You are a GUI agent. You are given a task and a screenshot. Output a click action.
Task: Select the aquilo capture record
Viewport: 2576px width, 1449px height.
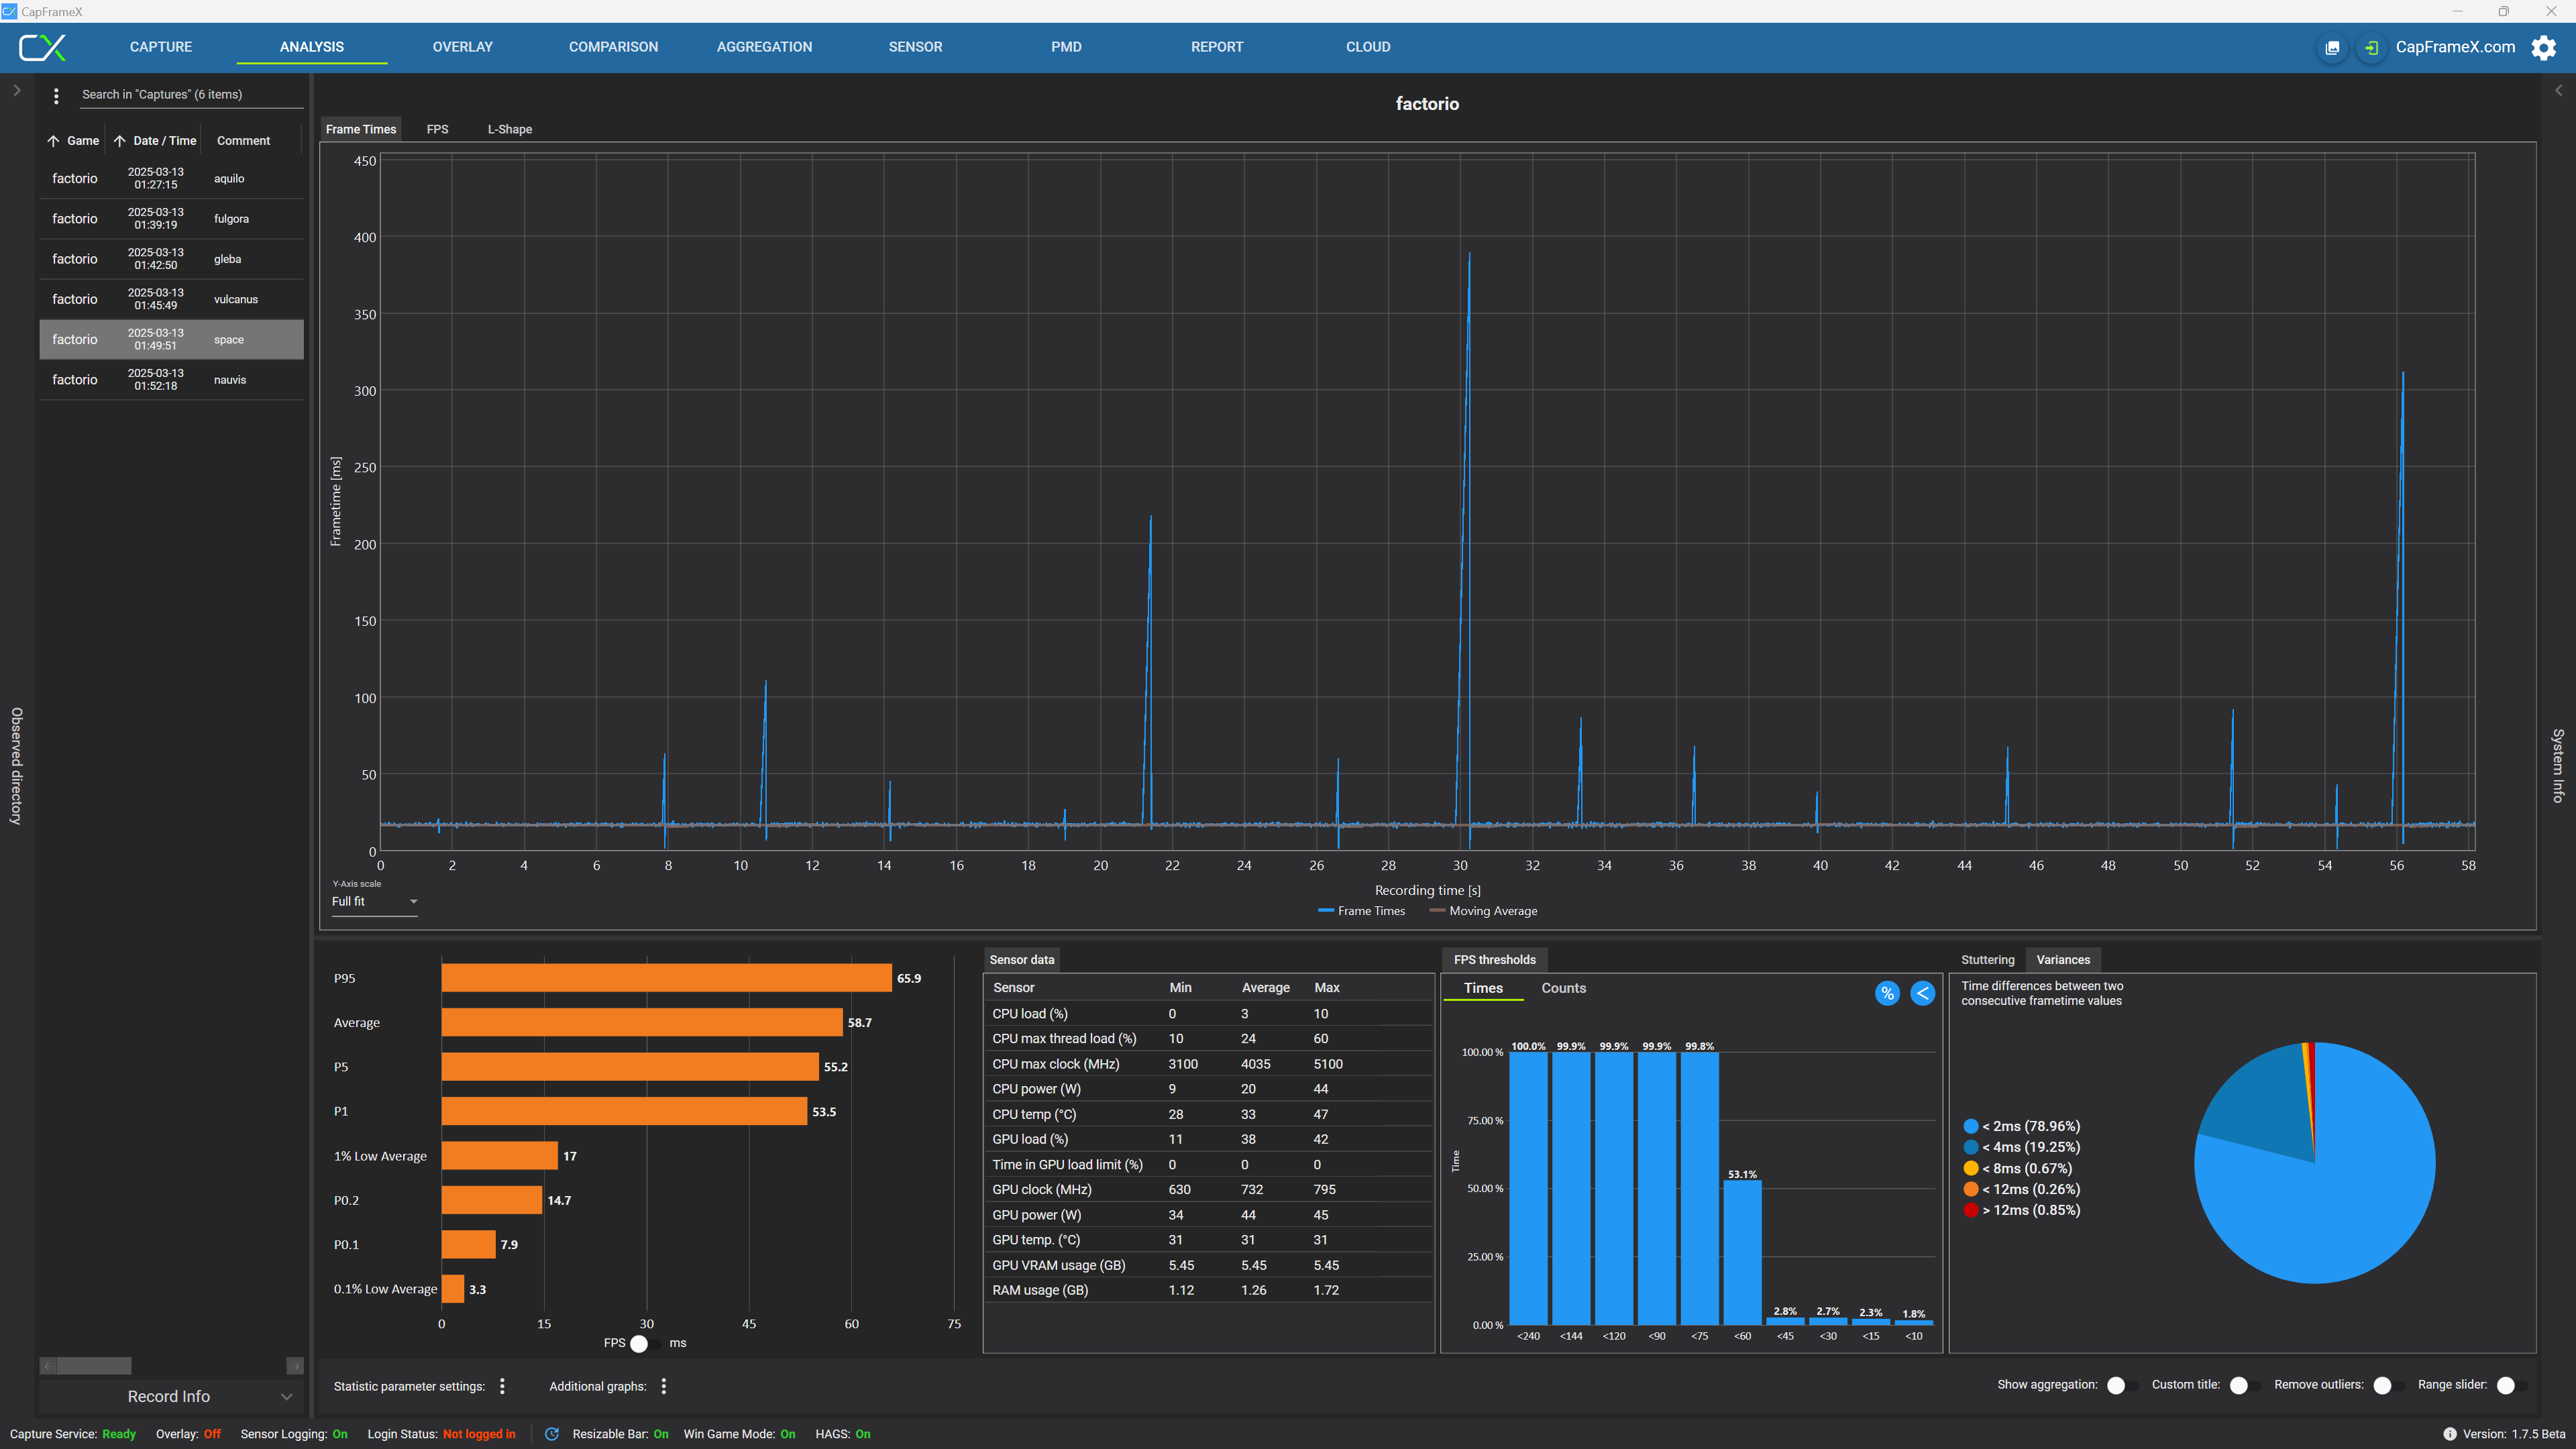coord(171,179)
